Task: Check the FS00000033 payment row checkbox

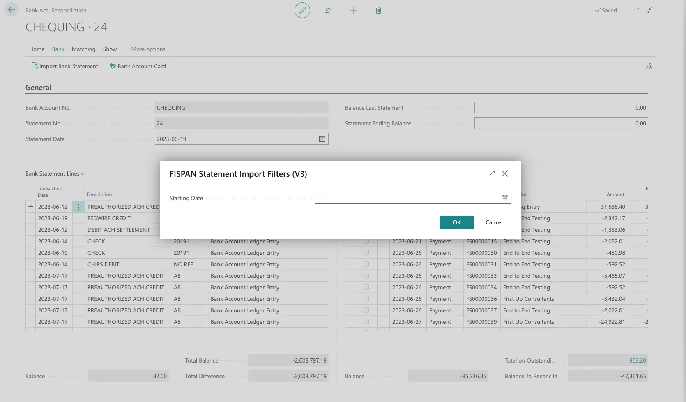Action: [x=366, y=276]
